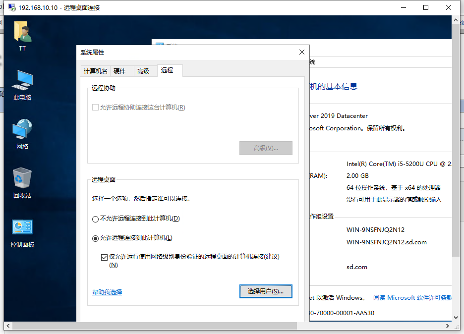
Task: Open the 帮助我选择 help link
Action: coord(107,292)
